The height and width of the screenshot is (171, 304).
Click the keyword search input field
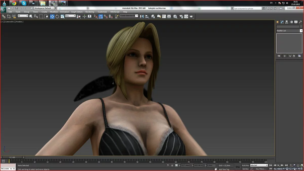tap(247, 8)
